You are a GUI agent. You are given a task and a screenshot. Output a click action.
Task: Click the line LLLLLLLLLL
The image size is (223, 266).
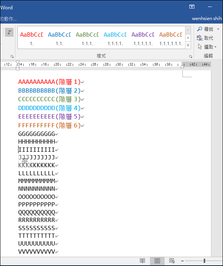(37, 173)
